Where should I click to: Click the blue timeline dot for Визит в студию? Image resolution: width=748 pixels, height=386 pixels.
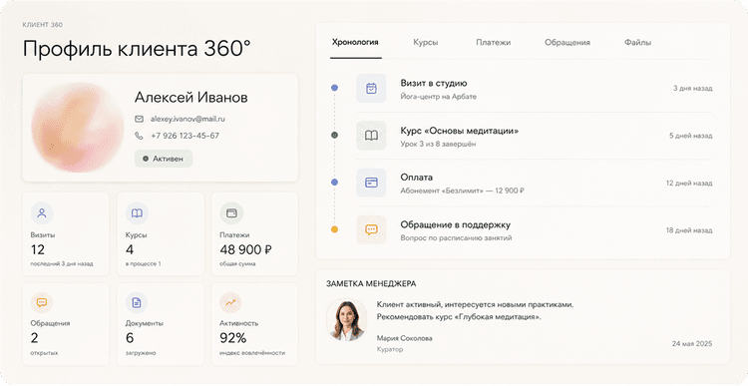click(x=334, y=88)
